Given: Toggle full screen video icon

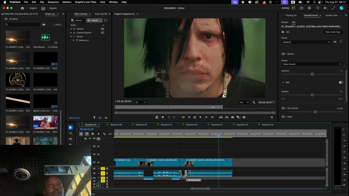Looking at the screenshot, I should pyautogui.click(x=334, y=8).
